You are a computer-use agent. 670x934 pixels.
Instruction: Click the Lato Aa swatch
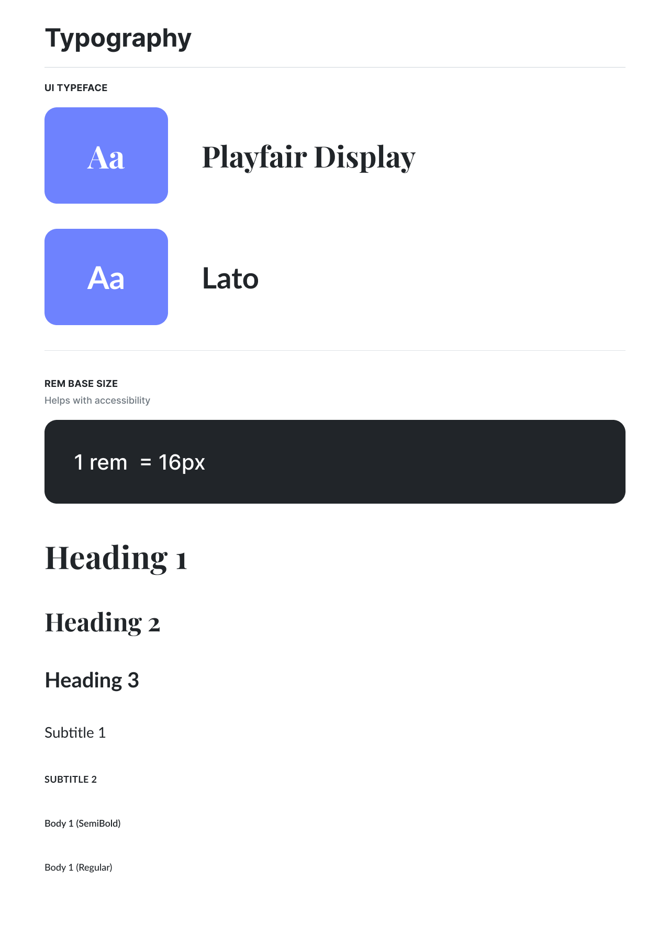[106, 277]
